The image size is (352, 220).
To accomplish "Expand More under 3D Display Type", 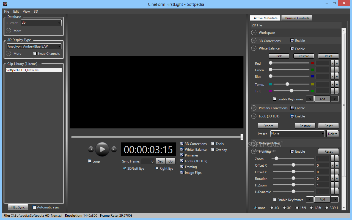I will (x=9, y=53).
